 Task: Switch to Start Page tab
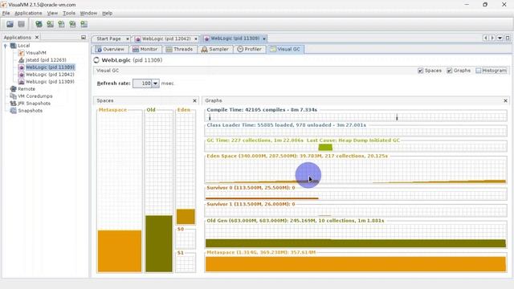(x=108, y=39)
